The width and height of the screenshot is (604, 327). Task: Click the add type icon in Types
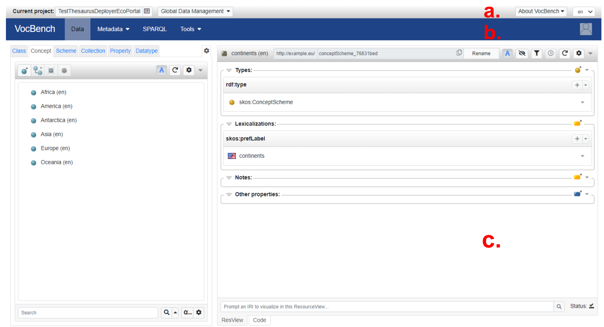click(x=578, y=70)
